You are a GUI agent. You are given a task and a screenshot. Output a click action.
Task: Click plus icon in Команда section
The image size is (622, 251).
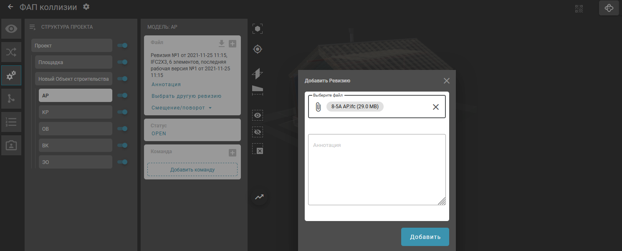coord(233,153)
